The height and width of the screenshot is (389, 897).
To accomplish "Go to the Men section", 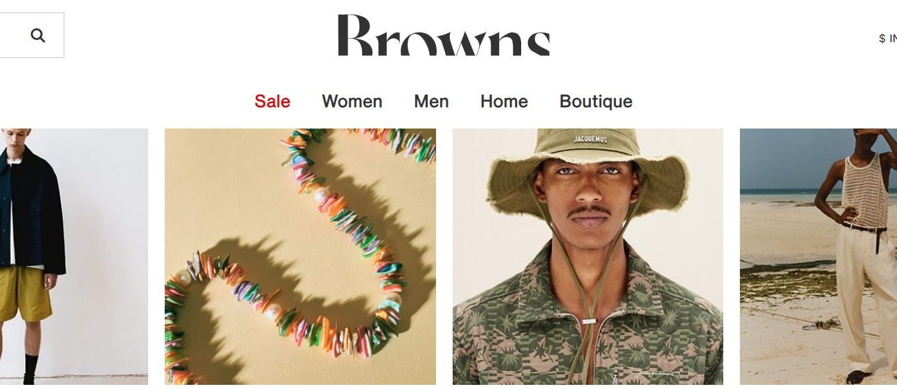I will point(431,102).
